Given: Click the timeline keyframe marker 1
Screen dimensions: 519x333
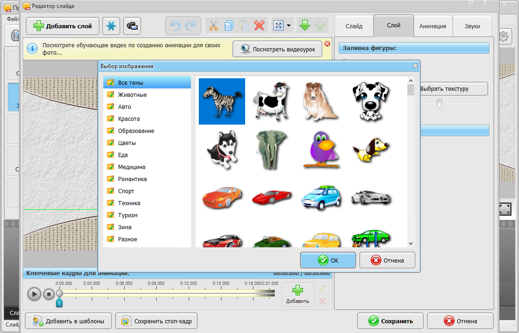Looking at the screenshot, I should [x=59, y=303].
